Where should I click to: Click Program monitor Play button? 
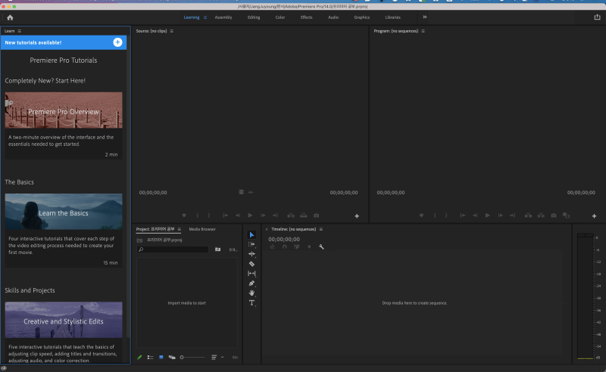[487, 215]
